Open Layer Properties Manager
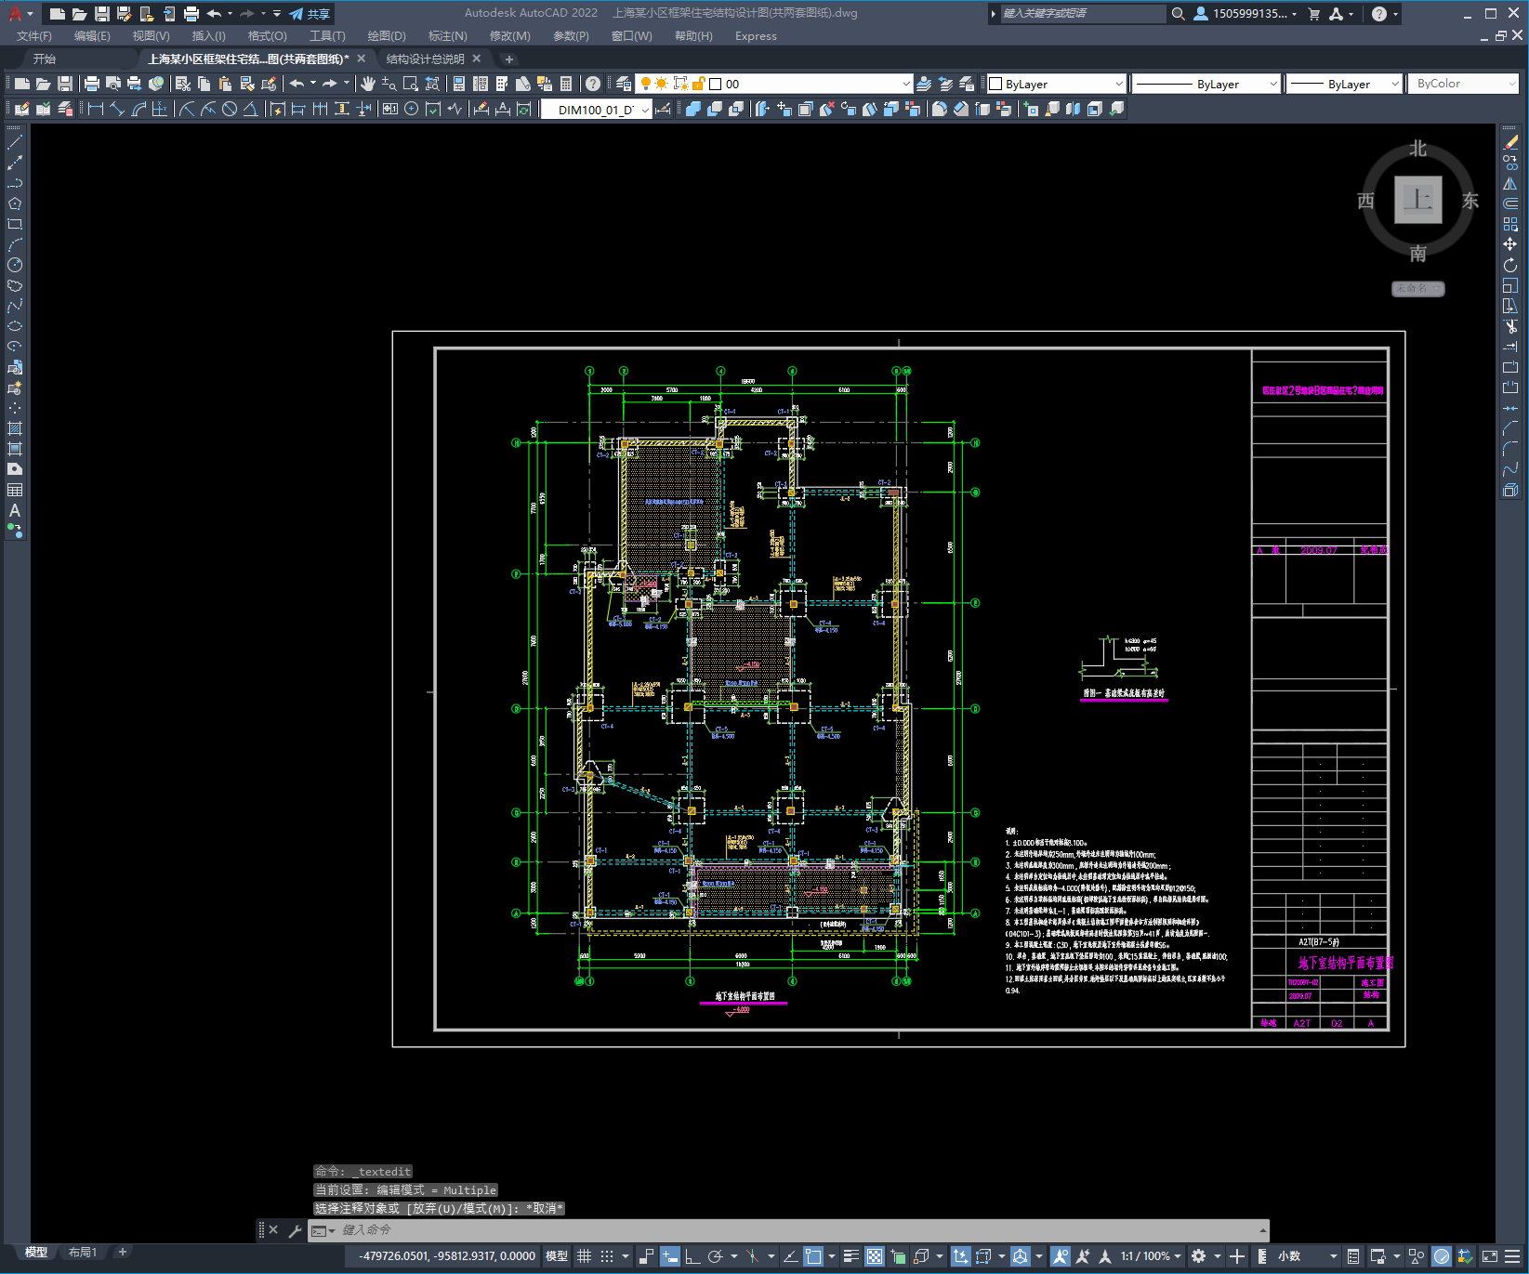1529x1274 pixels. coord(624,84)
